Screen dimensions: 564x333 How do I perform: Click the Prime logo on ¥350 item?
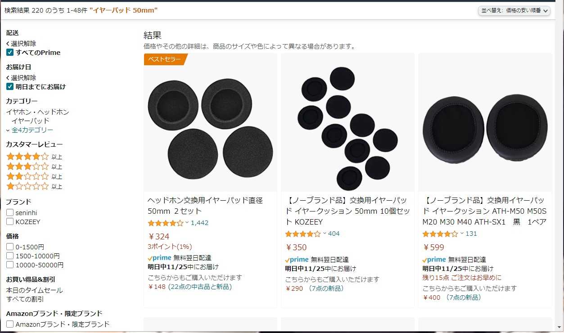[297, 260]
